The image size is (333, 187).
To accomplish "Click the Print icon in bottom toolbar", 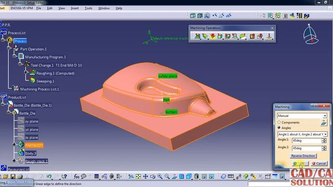I will [x=20, y=177].
